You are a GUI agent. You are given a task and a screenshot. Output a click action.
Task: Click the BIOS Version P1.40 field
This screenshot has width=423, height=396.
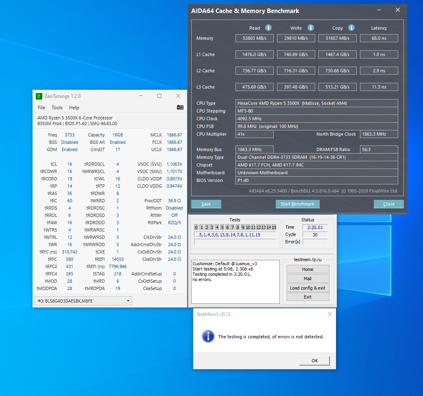317,180
